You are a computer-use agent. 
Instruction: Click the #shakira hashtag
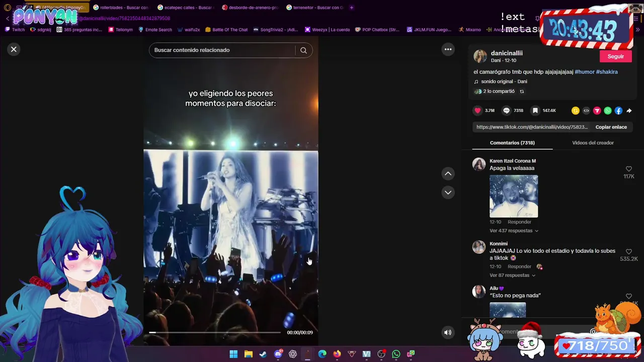pos(607,72)
